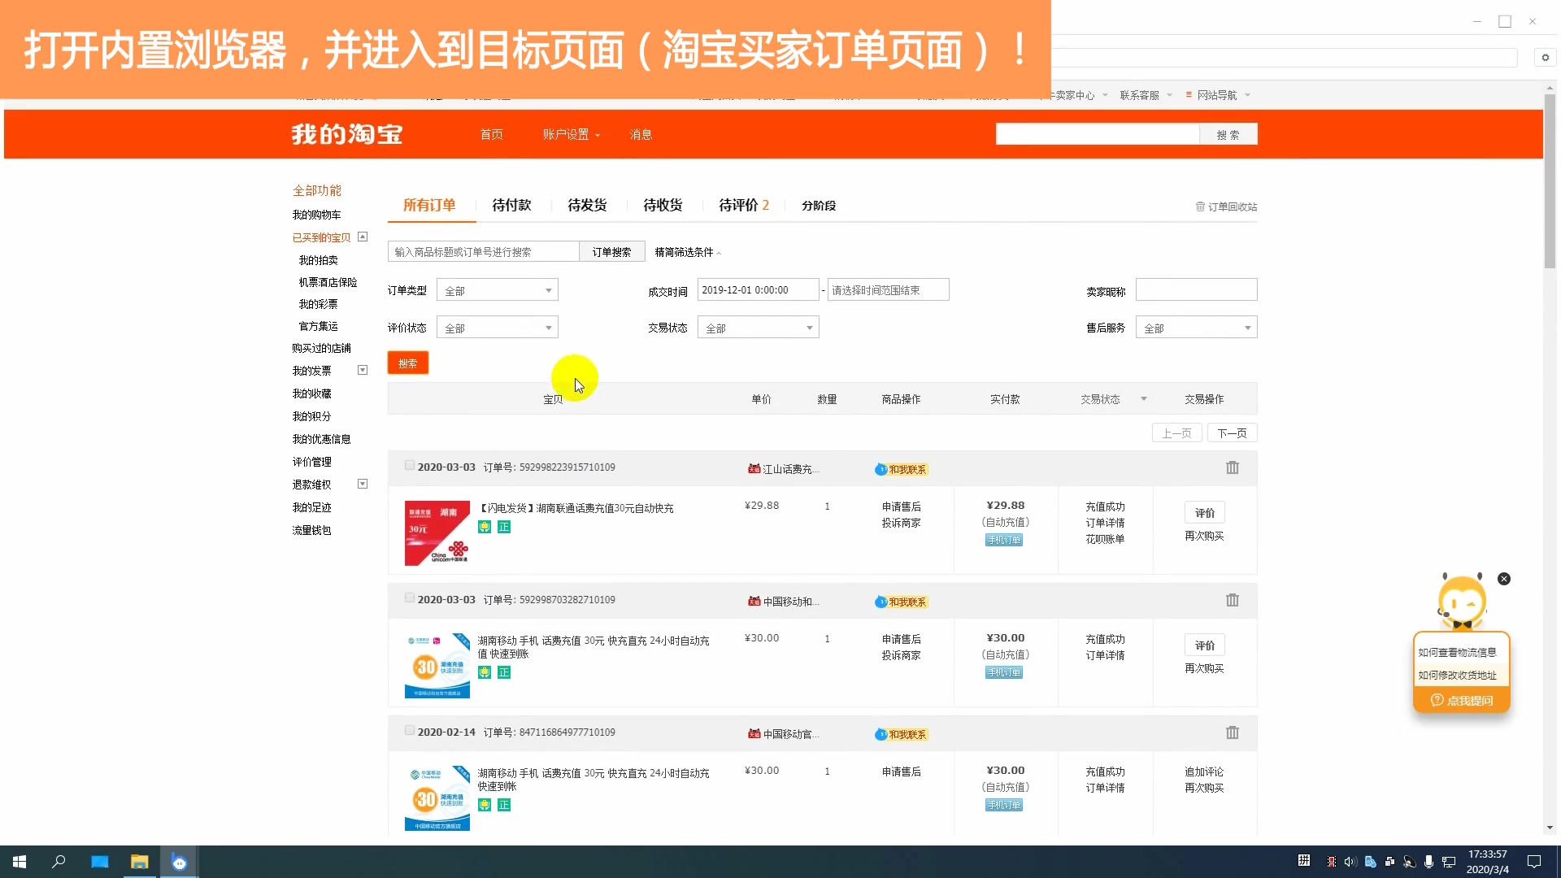
Task: Open the 售后服务 dropdown
Action: coord(1197,328)
